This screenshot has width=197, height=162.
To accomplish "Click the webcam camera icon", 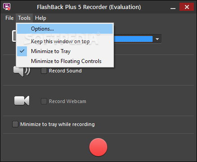I will tap(22, 101).
